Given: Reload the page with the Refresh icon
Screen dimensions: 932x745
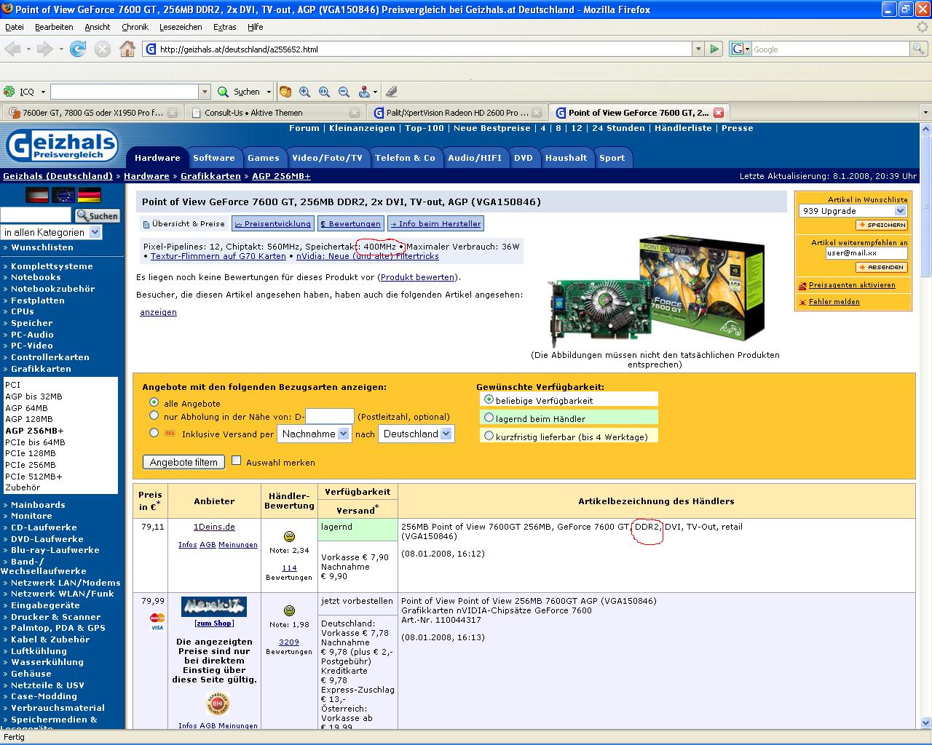Looking at the screenshot, I should coord(78,49).
